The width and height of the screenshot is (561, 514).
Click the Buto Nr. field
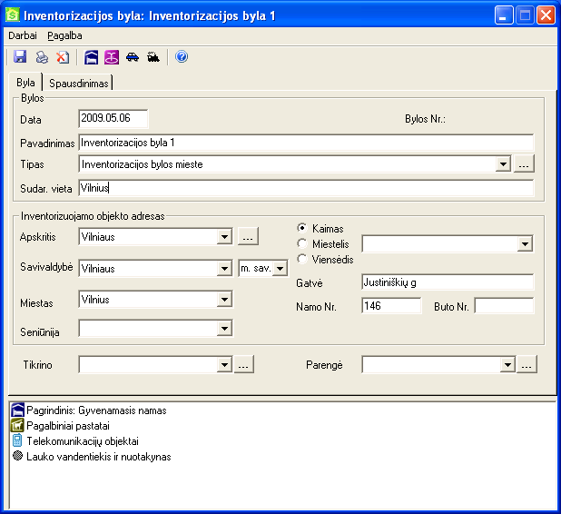pyautogui.click(x=504, y=306)
